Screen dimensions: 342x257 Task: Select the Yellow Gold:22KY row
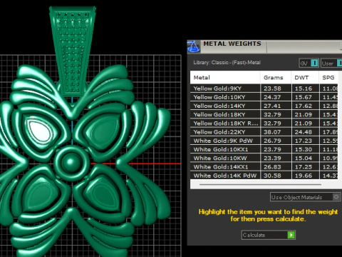click(x=264, y=132)
